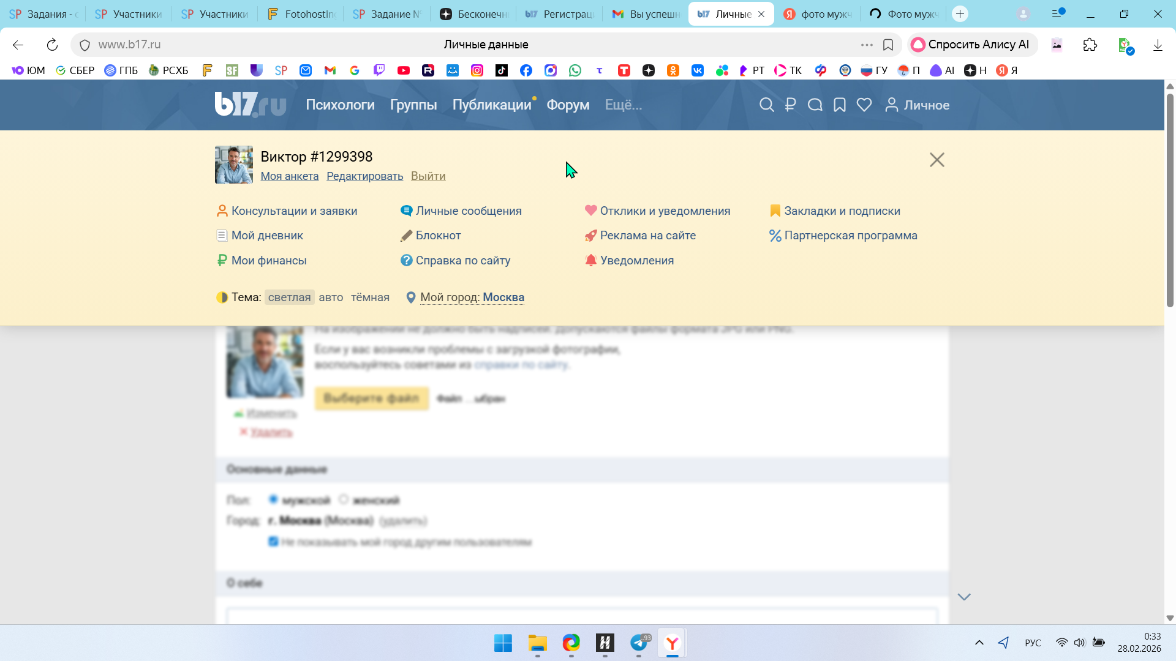Click the Выйти logout link

click(x=428, y=176)
